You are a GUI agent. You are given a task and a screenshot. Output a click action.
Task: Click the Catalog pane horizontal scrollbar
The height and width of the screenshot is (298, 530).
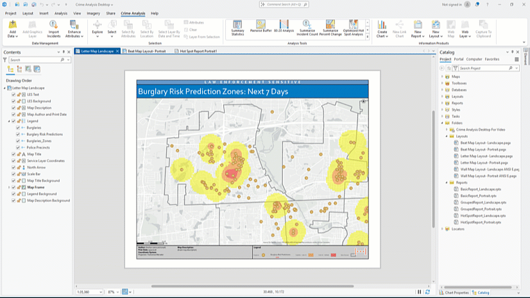coord(478,287)
